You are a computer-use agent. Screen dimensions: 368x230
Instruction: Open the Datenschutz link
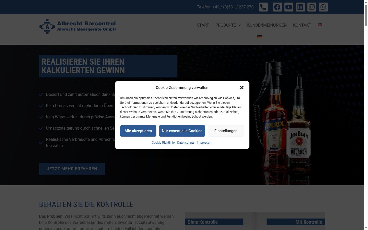coord(186,143)
